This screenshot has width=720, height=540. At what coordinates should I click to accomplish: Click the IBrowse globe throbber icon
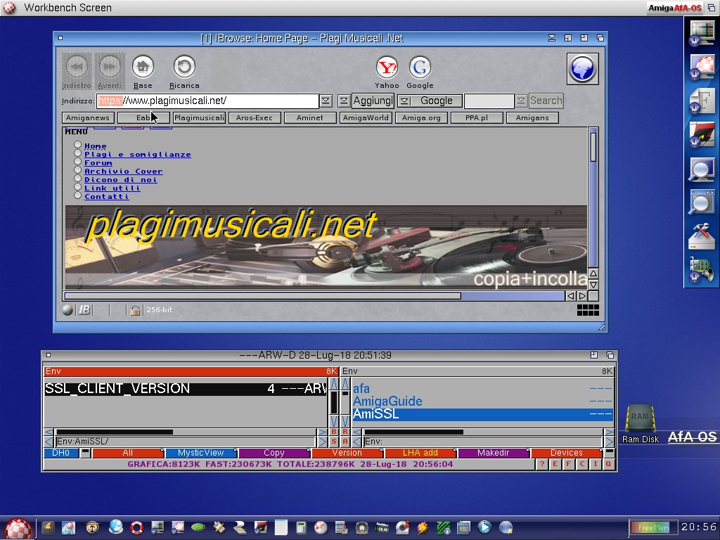click(582, 68)
